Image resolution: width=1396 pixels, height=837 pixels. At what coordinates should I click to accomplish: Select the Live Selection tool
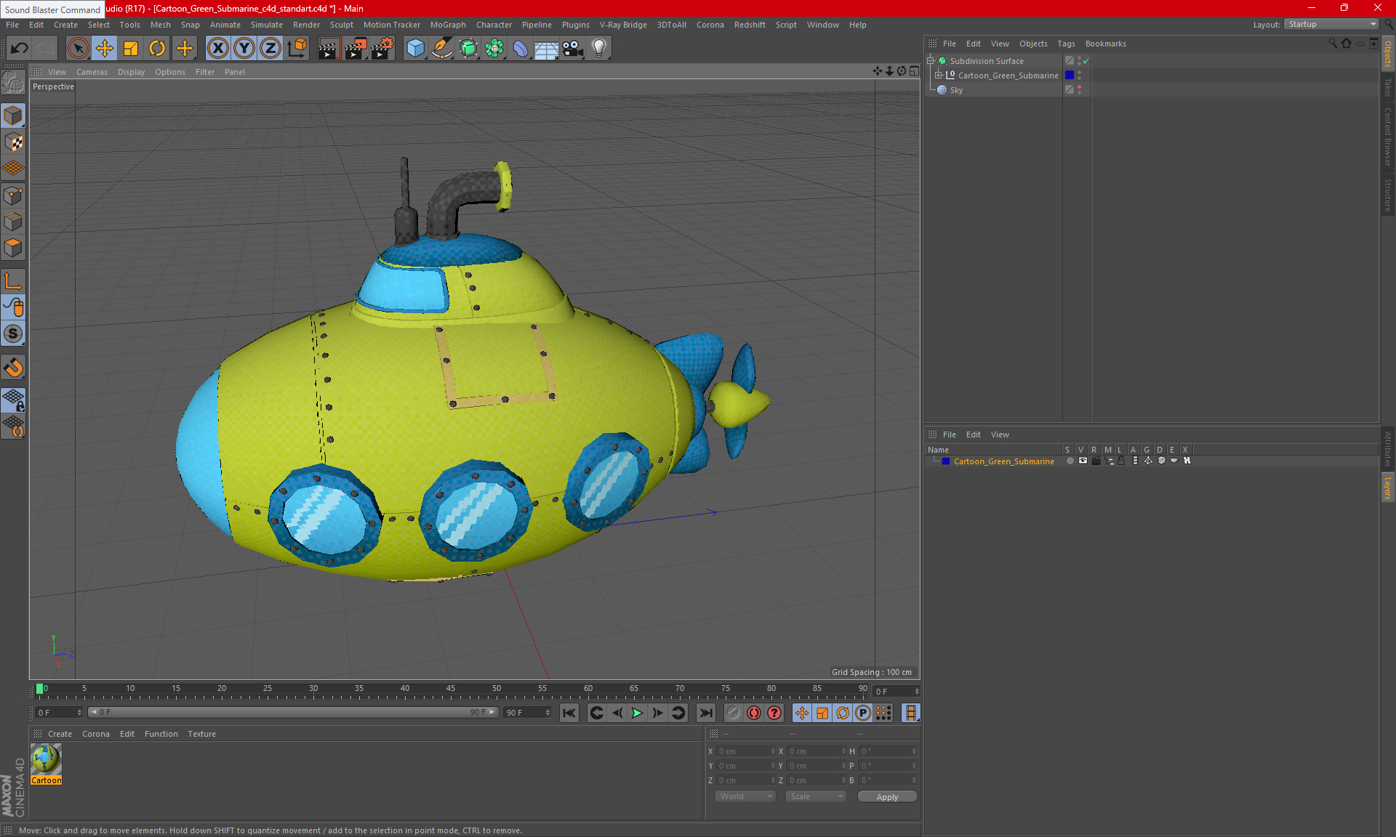point(78,49)
